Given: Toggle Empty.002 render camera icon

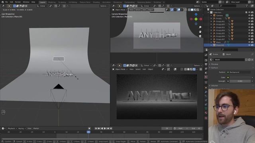Looking at the screenshot, I should coord(252,24).
